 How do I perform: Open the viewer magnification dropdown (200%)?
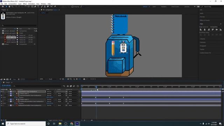tap(43, 79)
